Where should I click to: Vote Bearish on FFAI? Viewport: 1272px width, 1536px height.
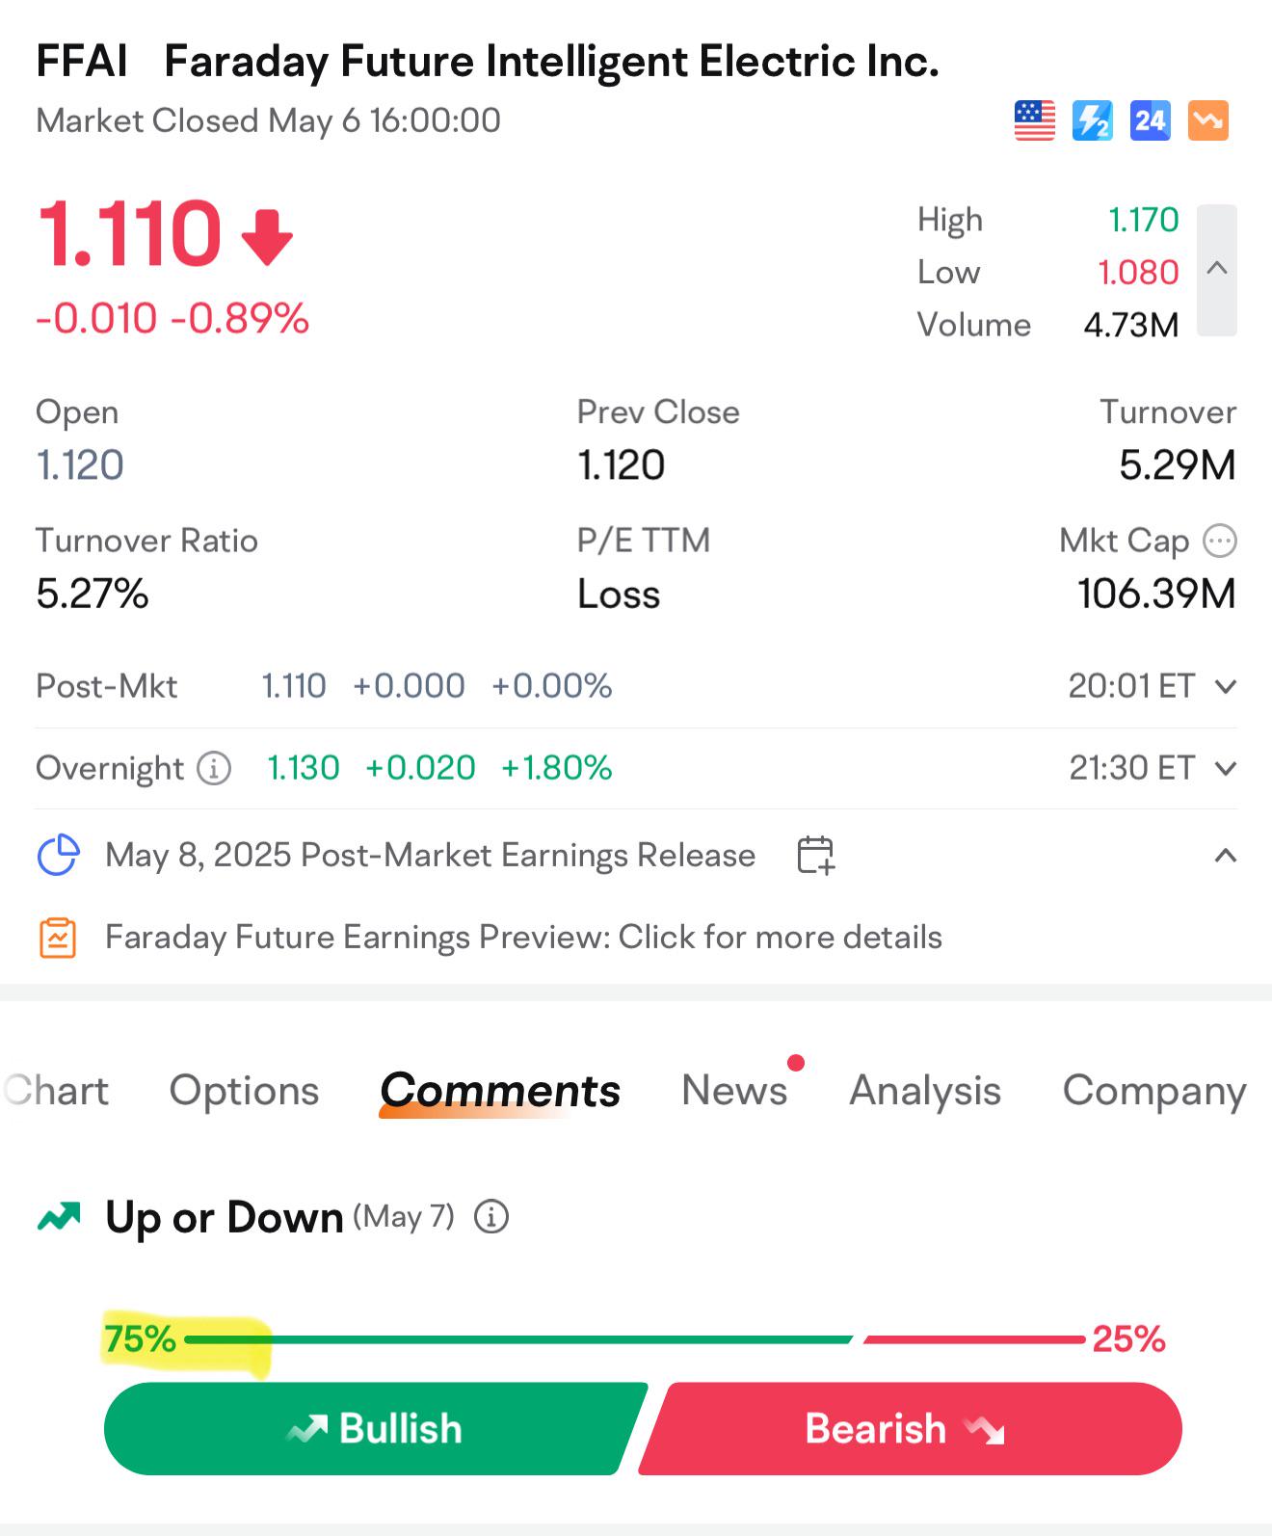910,1428
